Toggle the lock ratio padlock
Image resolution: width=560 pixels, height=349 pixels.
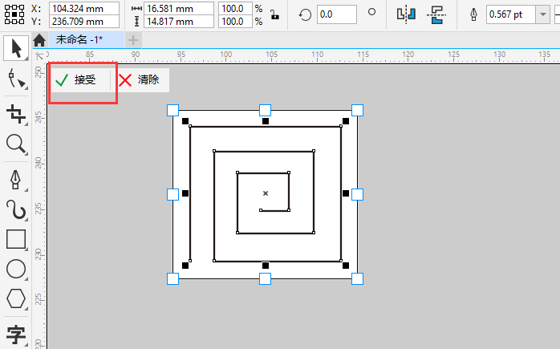(x=274, y=14)
